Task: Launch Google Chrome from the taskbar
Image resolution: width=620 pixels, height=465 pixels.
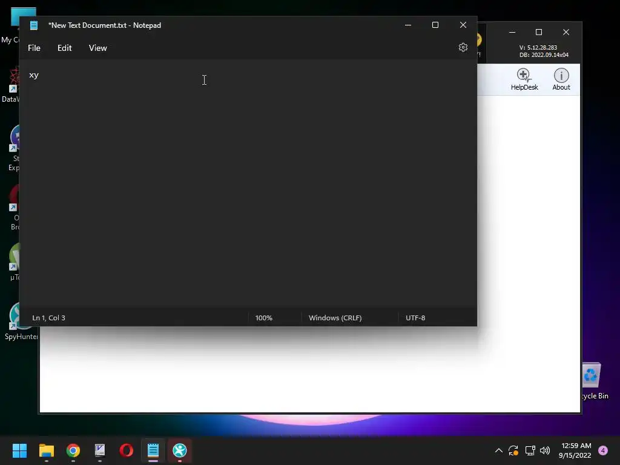Action: 73,450
